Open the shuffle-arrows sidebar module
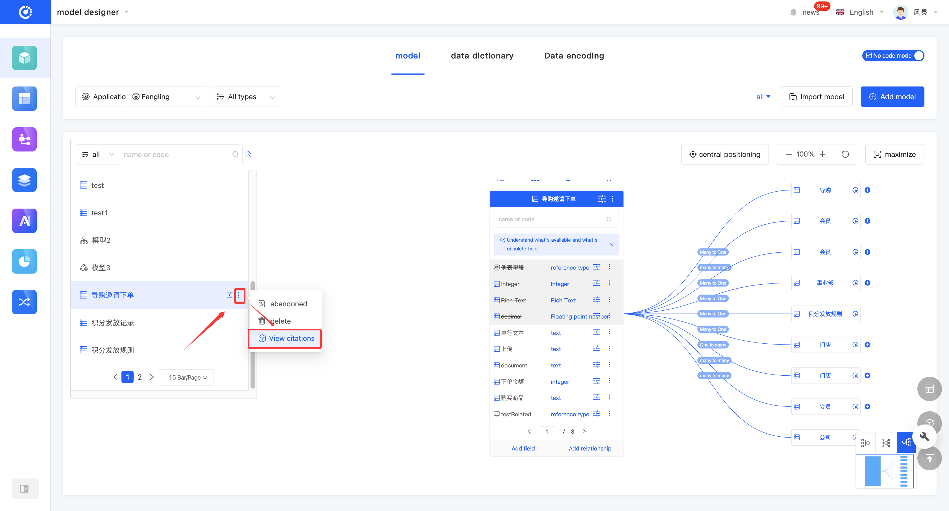The width and height of the screenshot is (949, 511). (24, 302)
